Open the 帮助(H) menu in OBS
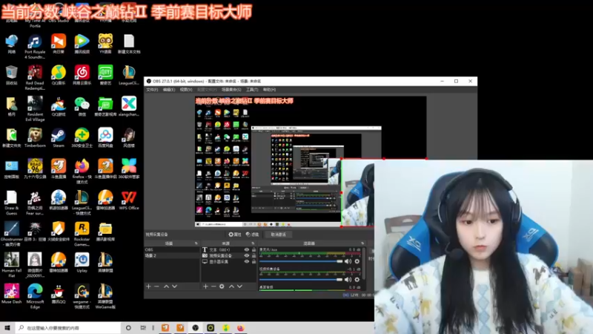The width and height of the screenshot is (593, 334). coord(269,90)
